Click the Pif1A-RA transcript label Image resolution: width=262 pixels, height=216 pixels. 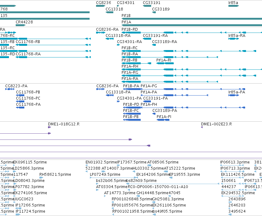pos(130,79)
